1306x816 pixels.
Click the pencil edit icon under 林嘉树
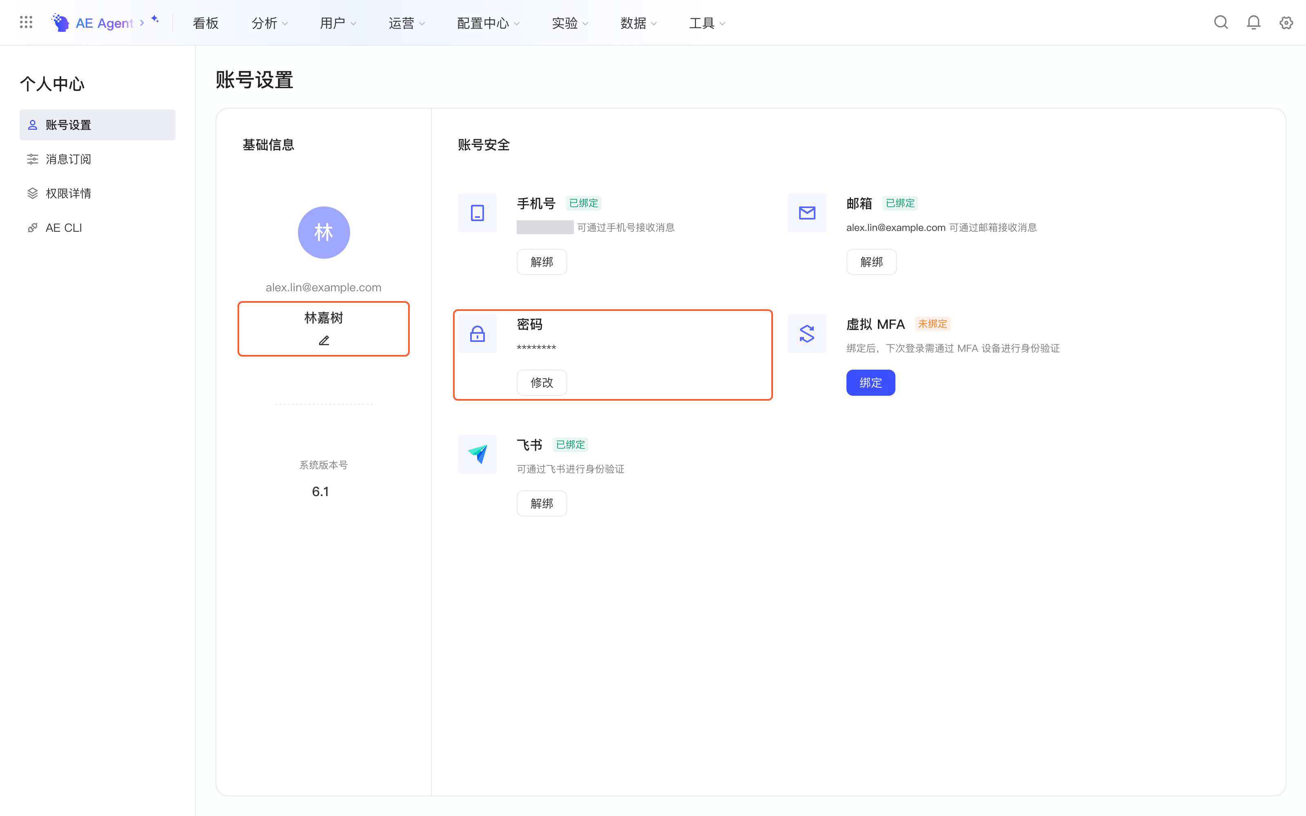324,341
